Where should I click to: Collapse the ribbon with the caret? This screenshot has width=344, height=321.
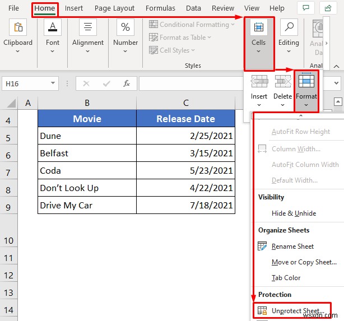click(336, 66)
